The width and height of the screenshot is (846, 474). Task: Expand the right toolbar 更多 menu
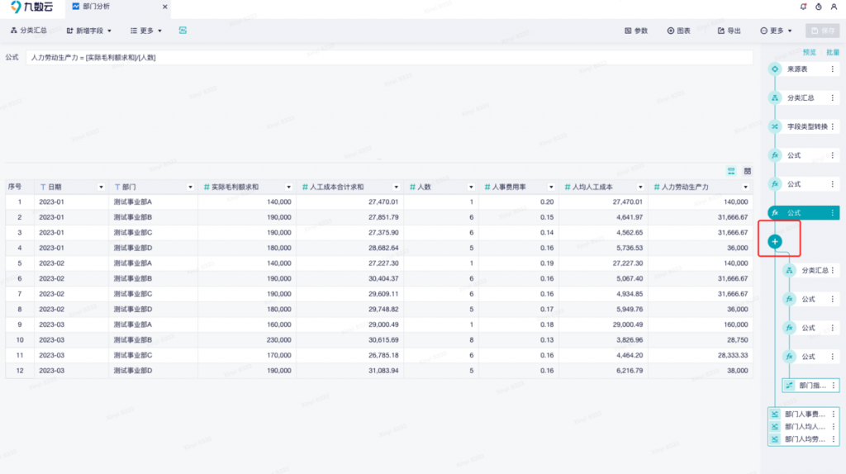tap(776, 31)
